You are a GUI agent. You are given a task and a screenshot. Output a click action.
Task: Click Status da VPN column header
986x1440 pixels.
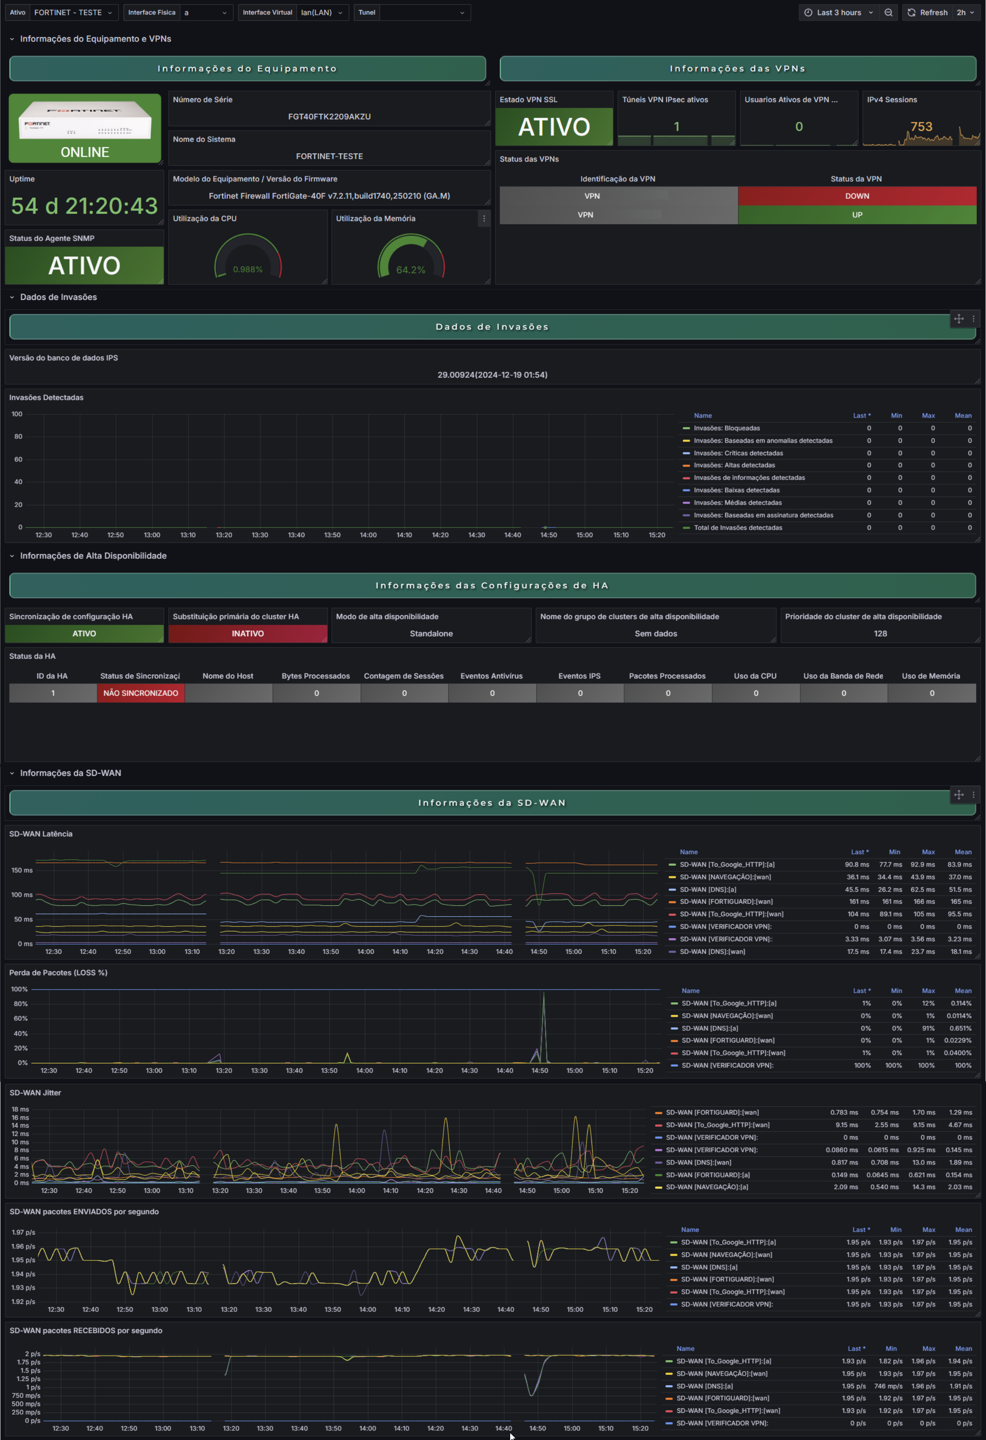(x=856, y=179)
